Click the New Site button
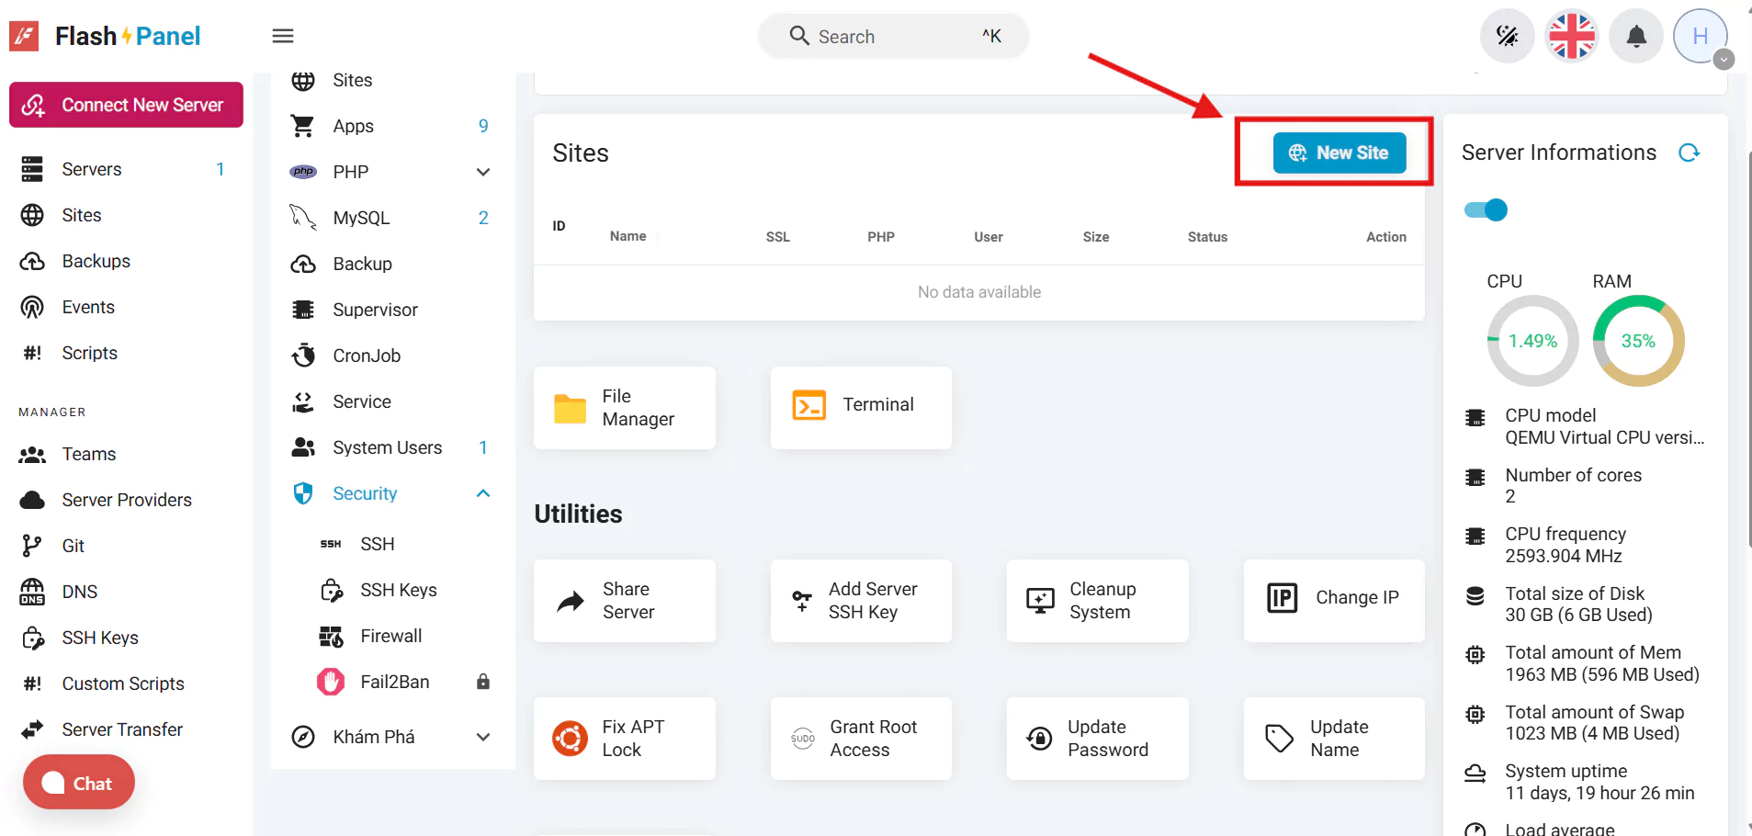Image resolution: width=1752 pixels, height=836 pixels. coord(1339,153)
